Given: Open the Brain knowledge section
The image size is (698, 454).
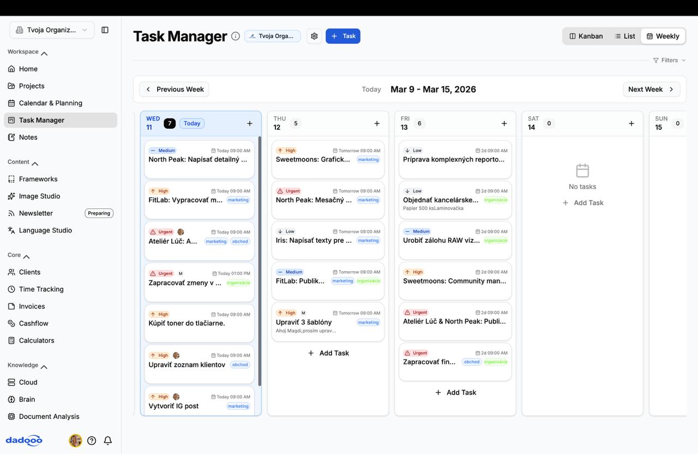Looking at the screenshot, I should (26, 399).
